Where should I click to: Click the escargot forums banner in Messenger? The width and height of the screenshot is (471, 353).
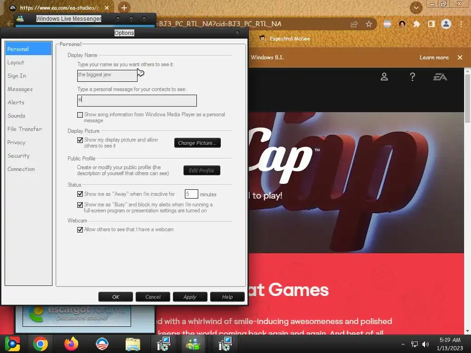pyautogui.click(x=77, y=315)
